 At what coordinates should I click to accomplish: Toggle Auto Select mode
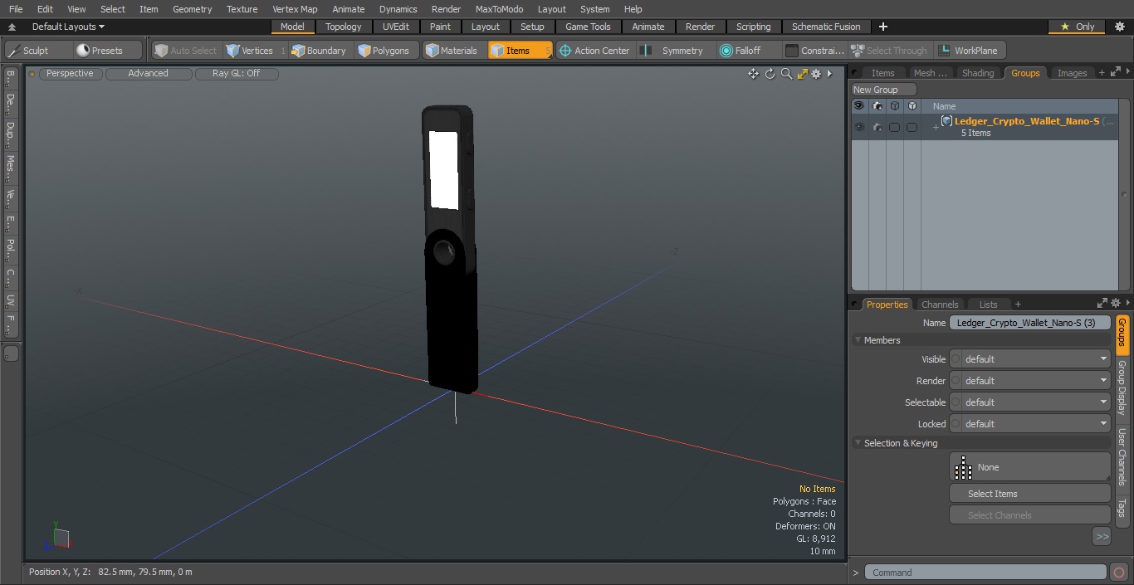tap(186, 51)
